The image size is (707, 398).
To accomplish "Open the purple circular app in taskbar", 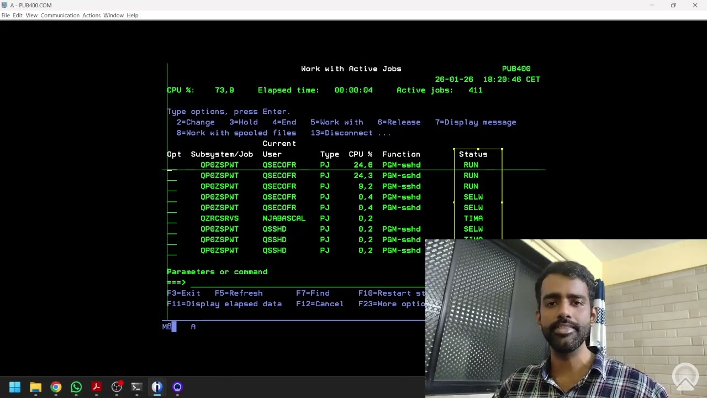I will 177,387.
